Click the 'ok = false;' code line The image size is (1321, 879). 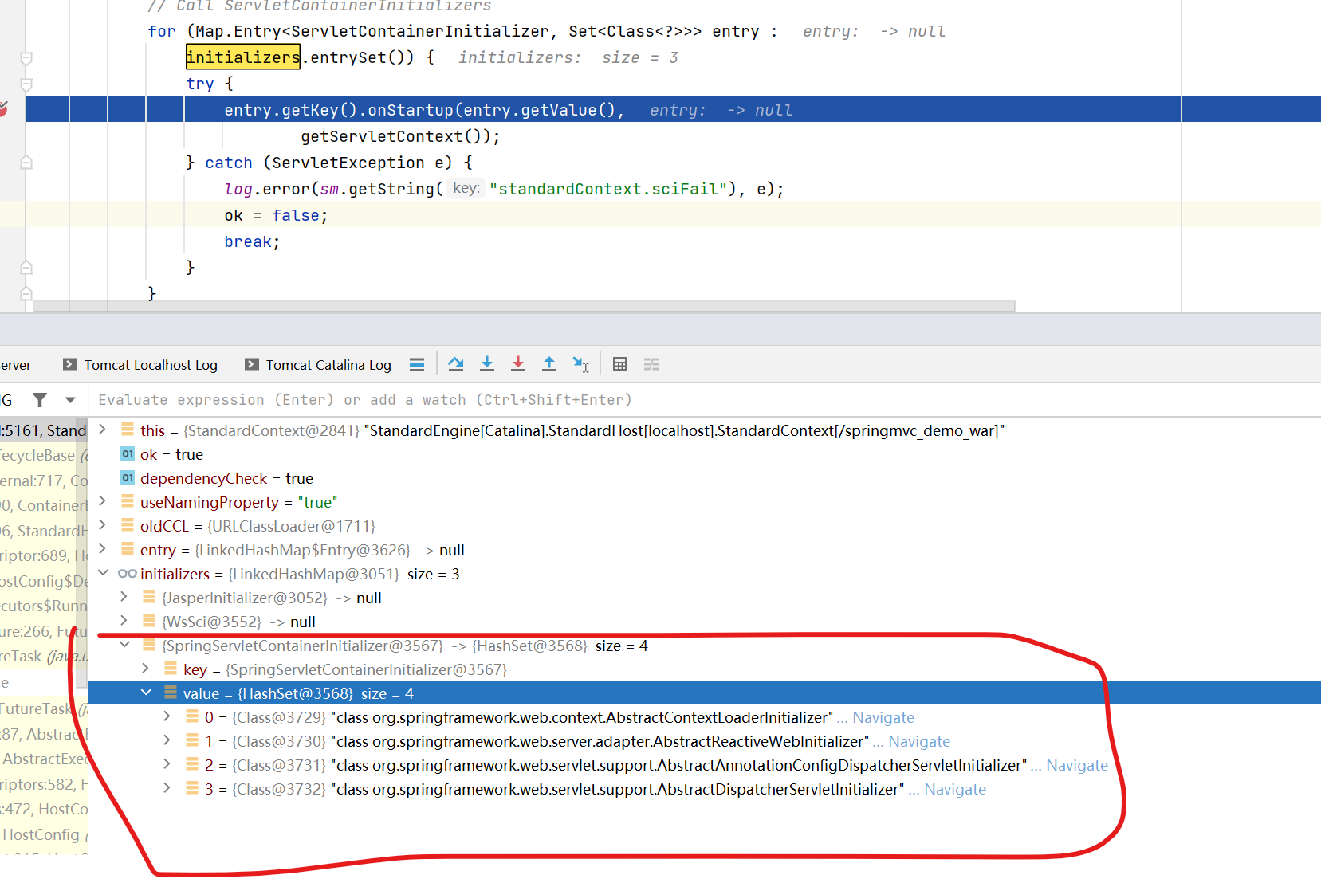click(x=276, y=215)
